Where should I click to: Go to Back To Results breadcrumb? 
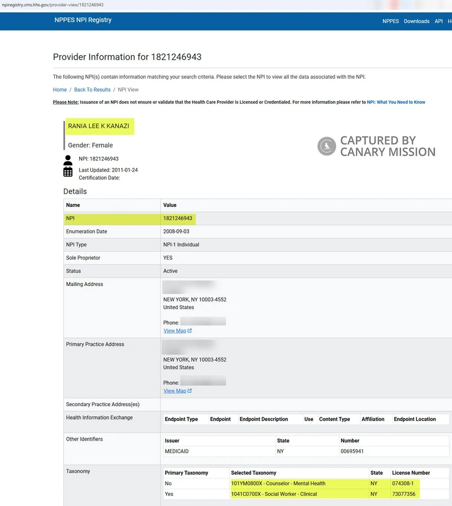point(92,89)
